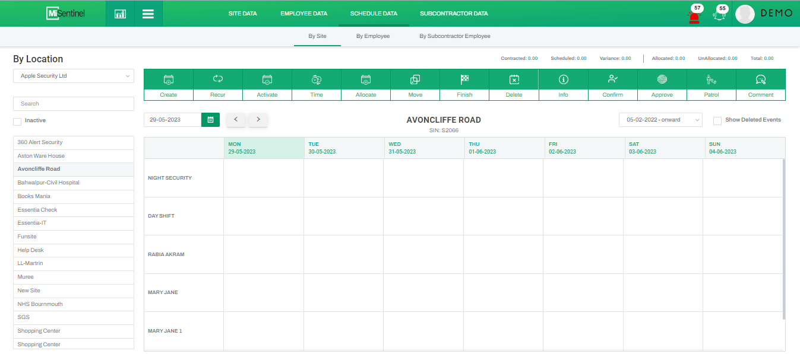The height and width of the screenshot is (354, 800).
Task: Check Show Deleted Events box
Action: [717, 120]
